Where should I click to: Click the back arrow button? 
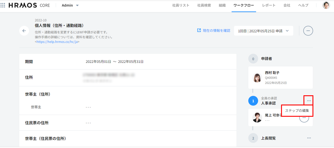24,31
